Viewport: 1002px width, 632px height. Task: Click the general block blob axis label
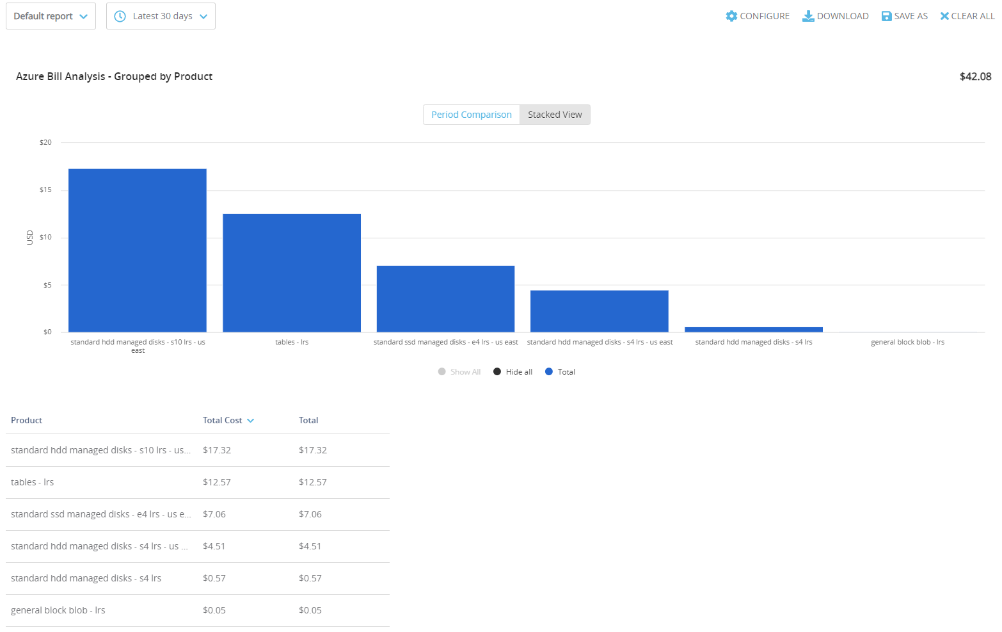(908, 343)
